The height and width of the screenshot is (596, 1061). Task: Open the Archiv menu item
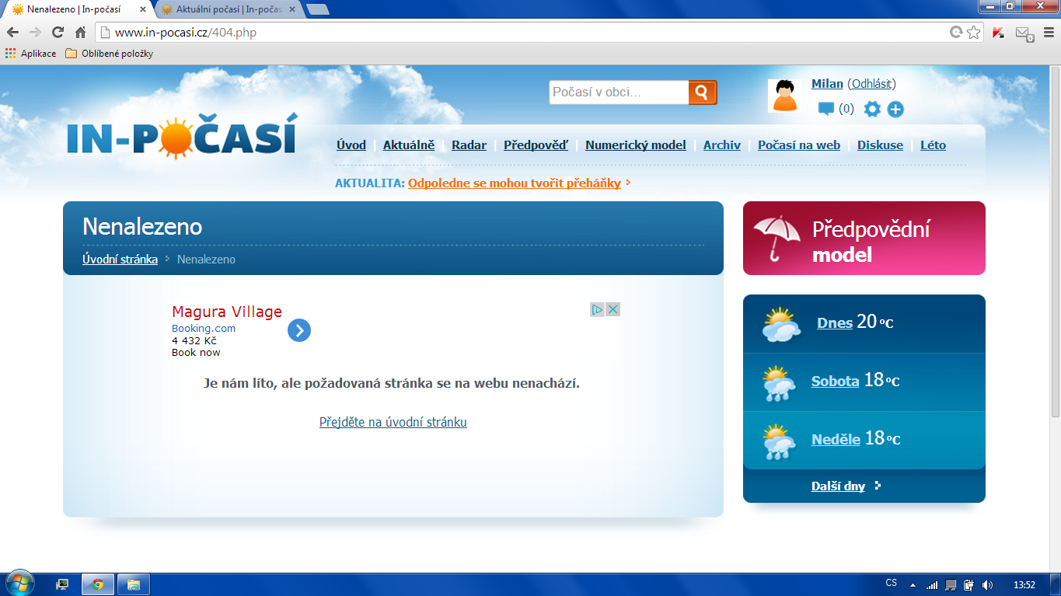pos(722,145)
